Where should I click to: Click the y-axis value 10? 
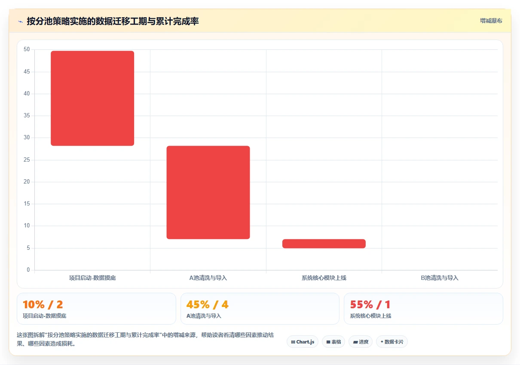(27, 226)
